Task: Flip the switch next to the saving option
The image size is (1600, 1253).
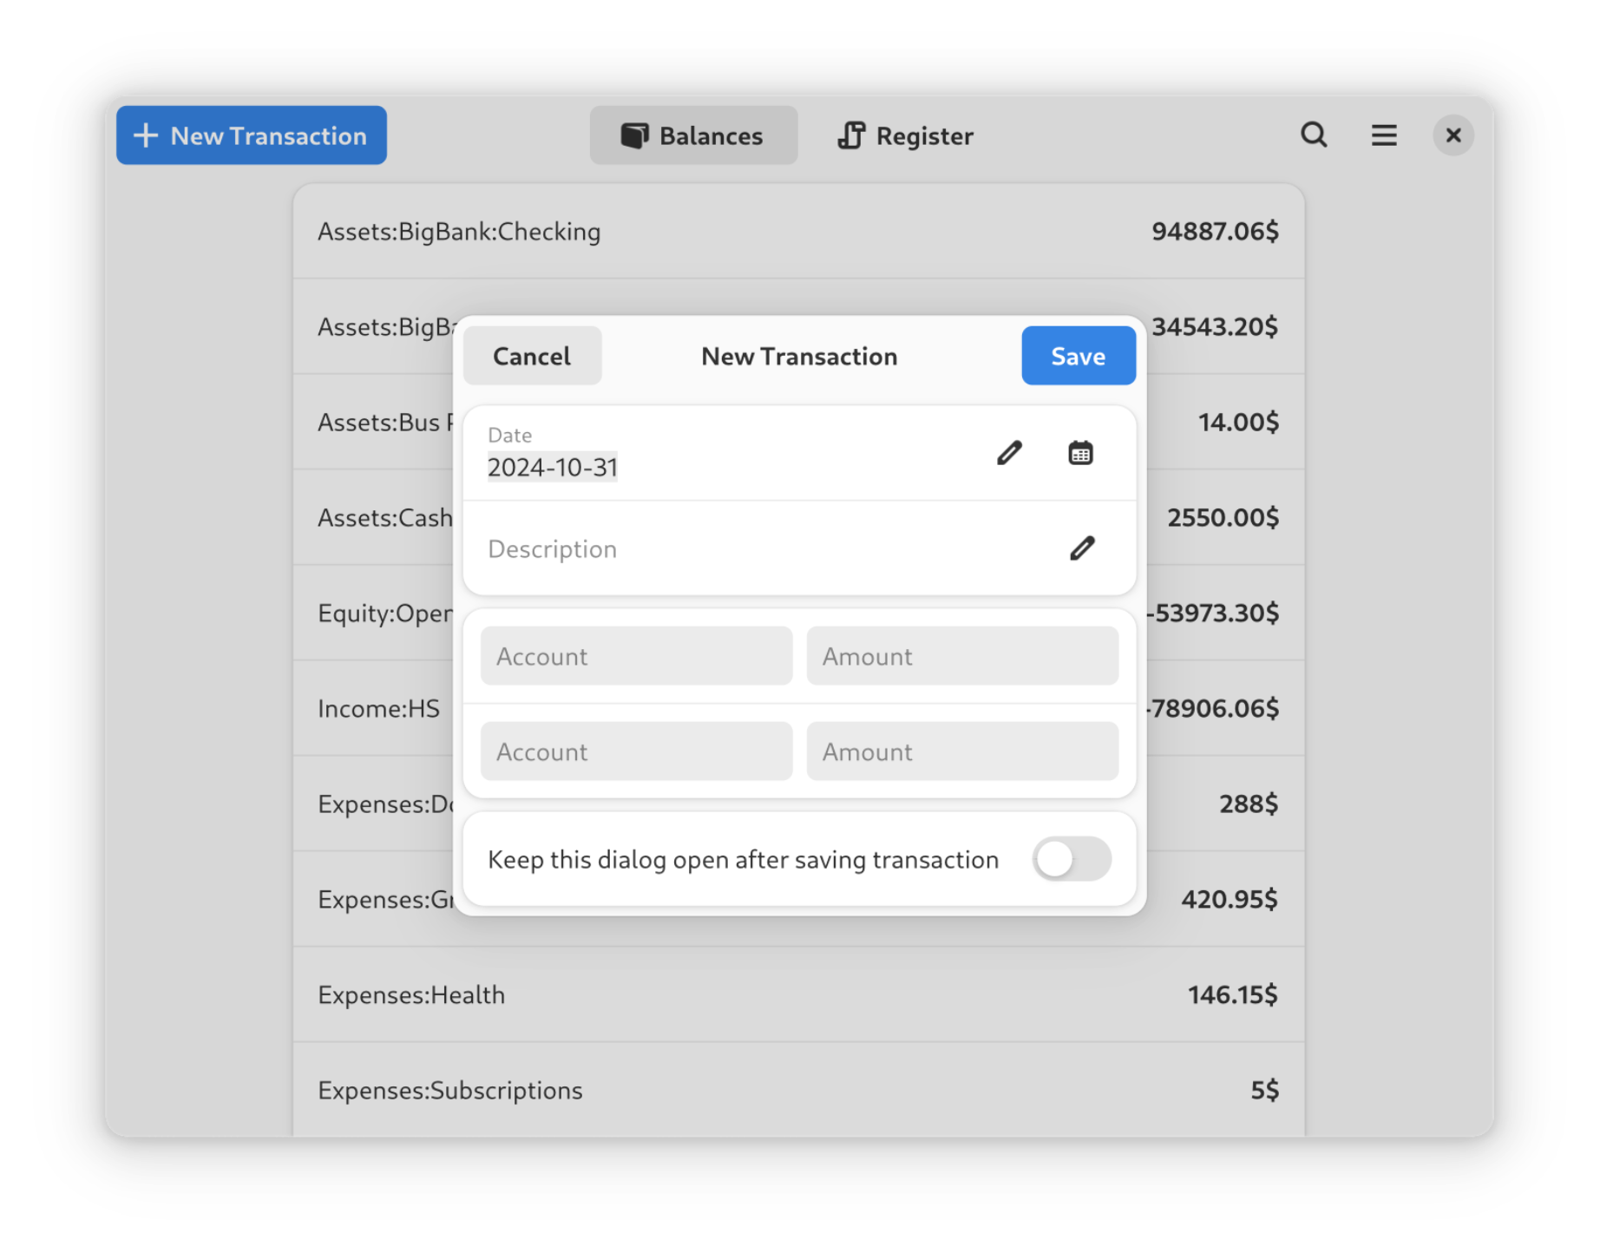Action: coord(1071,859)
